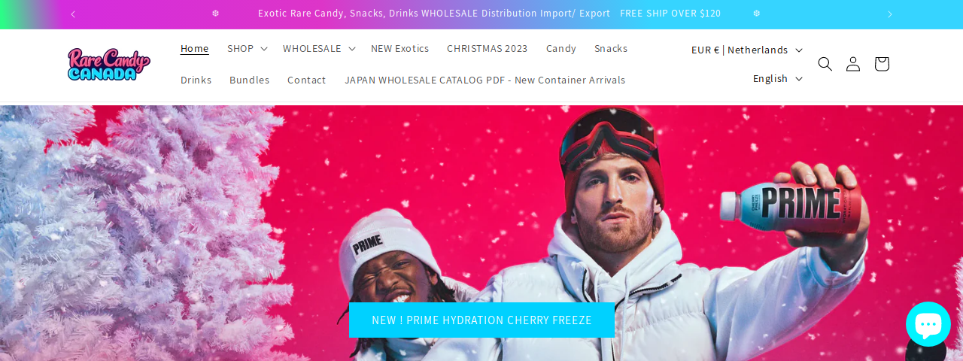
Task: Open the EUR € Netherlands country selector
Action: click(x=747, y=50)
